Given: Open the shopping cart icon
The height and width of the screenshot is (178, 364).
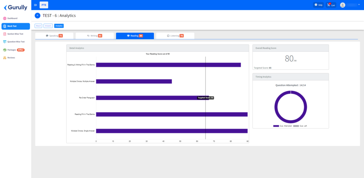Looking at the screenshot, I should pos(328,5).
